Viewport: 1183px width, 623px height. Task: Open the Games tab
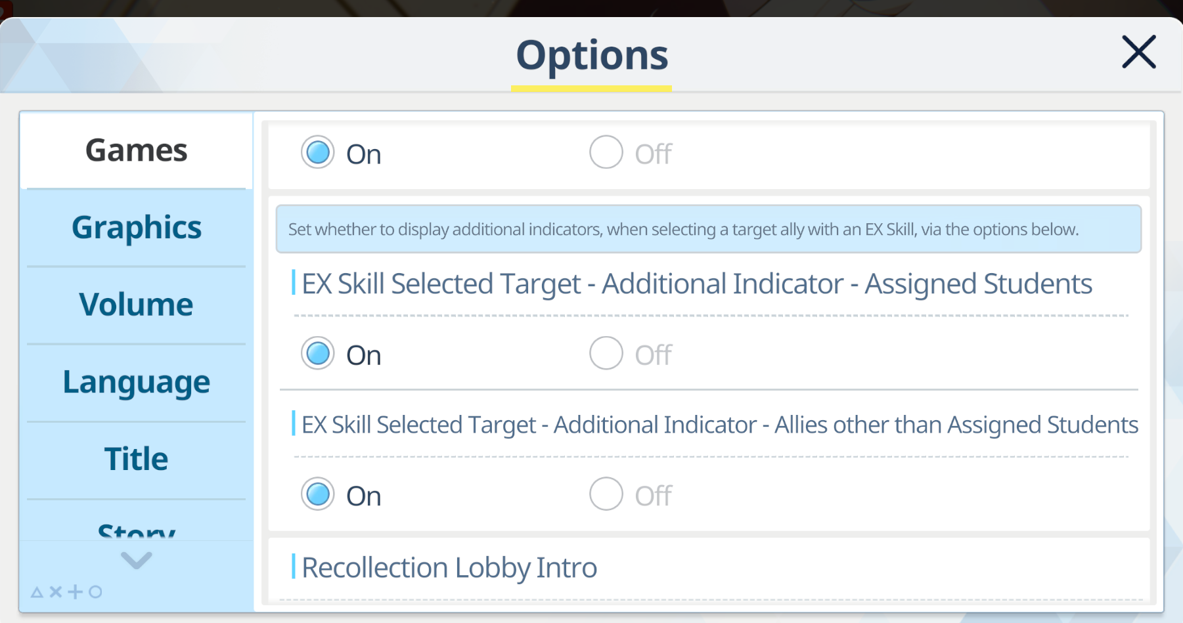137,150
